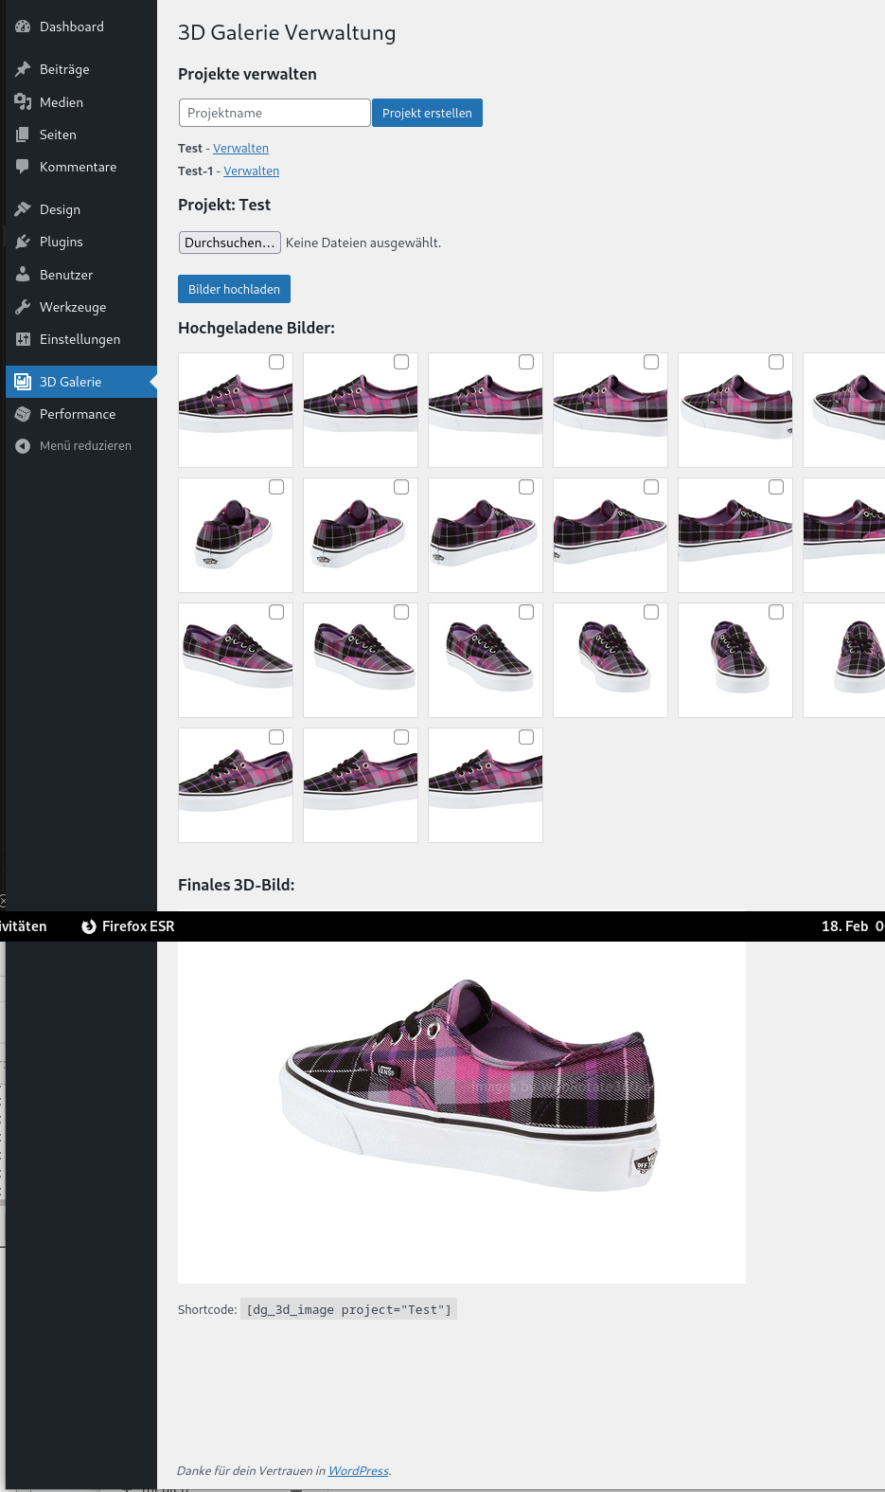Check the box on the last uploaded image

click(526, 737)
